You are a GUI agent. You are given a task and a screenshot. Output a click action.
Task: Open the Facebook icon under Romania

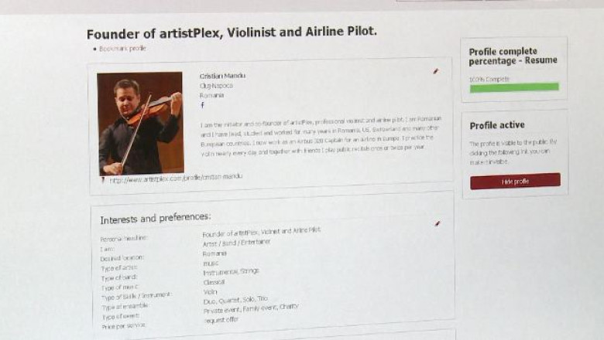[x=203, y=105]
